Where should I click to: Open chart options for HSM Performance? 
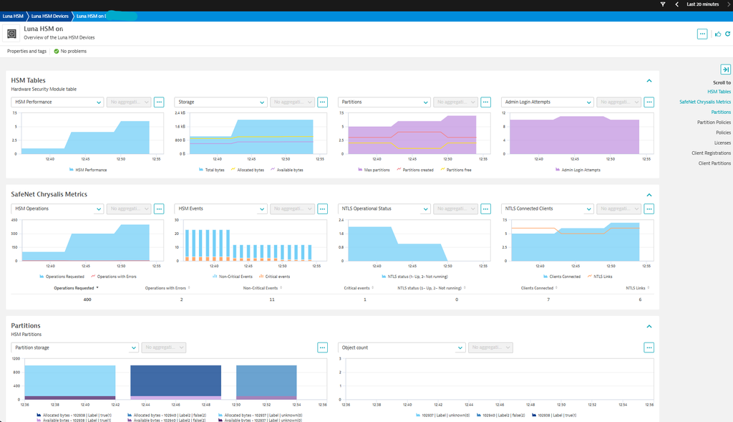coord(159,102)
